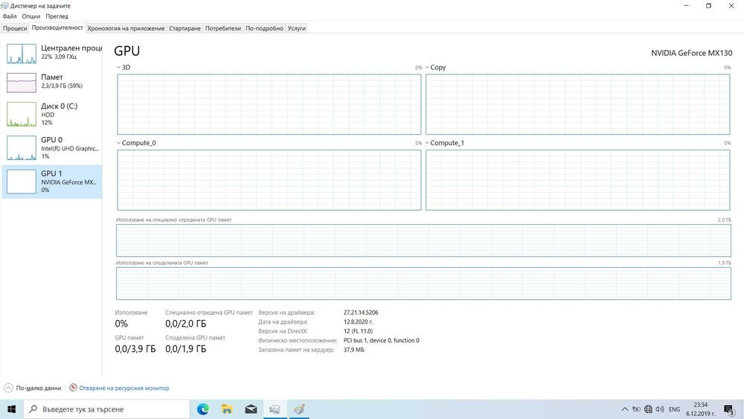Click the ENG input language indicator
This screenshot has width=744, height=419.
pyautogui.click(x=674, y=409)
